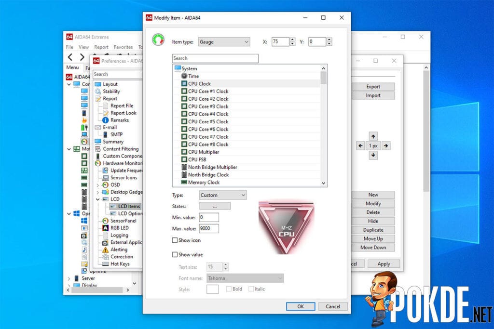
Task: Open the View menu in AIDA64 Extreme
Action: 83,47
